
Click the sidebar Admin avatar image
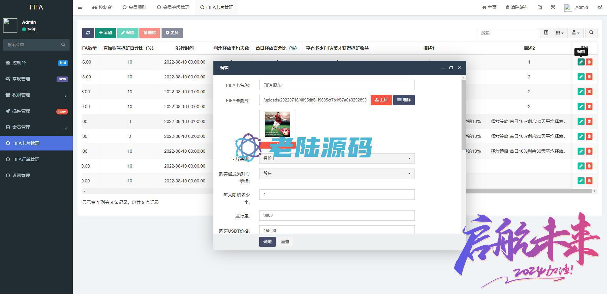[10, 26]
